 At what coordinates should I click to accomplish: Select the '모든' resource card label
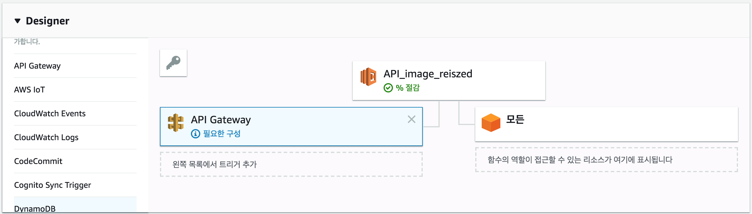point(515,119)
